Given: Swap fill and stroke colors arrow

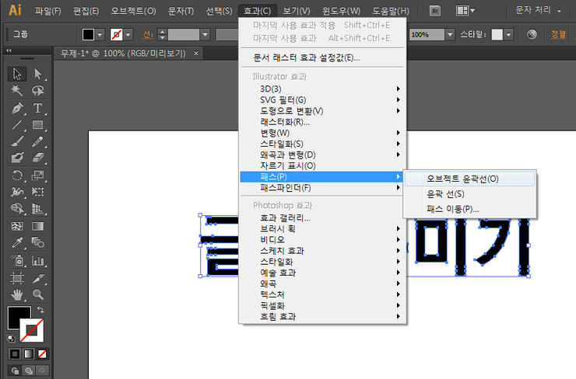Looking at the screenshot, I should 40,310.
